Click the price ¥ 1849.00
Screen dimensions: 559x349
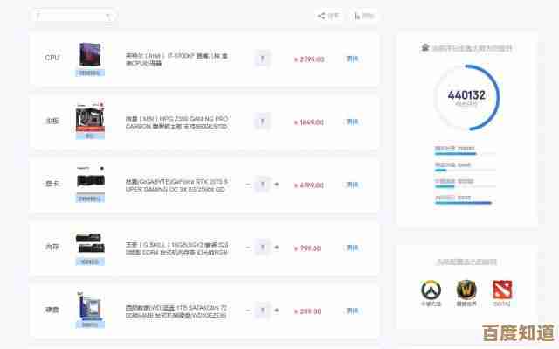pos(308,122)
